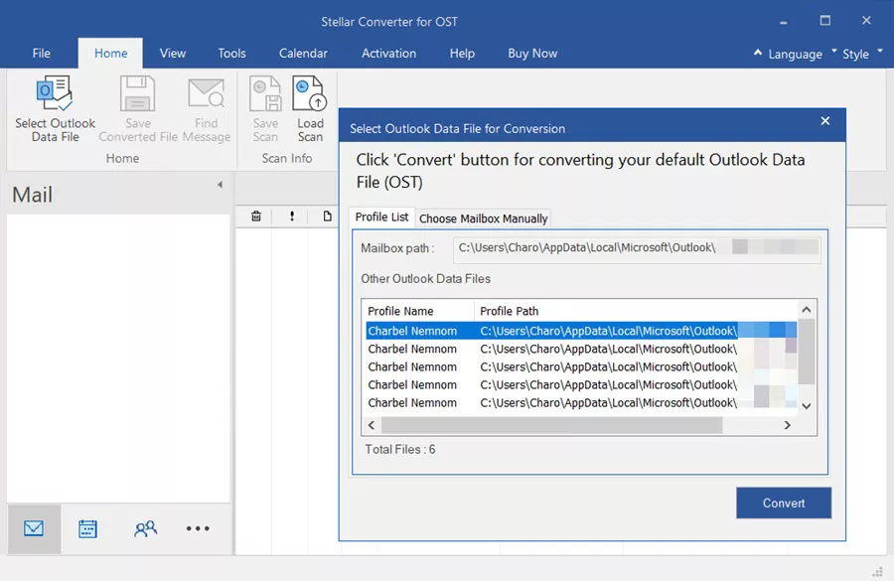
Task: Switch to Mail view icon
Action: click(34, 528)
